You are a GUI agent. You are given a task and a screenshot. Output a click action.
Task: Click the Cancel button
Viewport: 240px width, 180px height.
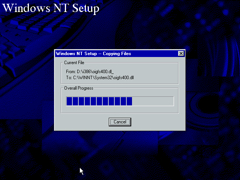[120, 122]
